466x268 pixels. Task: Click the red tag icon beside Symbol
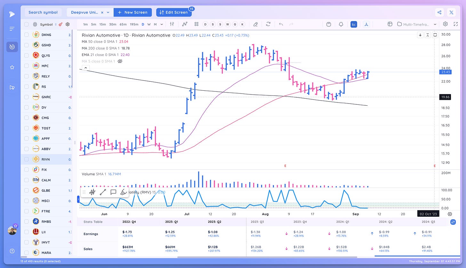click(60, 24)
